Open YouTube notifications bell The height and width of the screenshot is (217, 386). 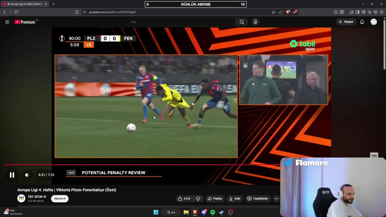coord(362,22)
